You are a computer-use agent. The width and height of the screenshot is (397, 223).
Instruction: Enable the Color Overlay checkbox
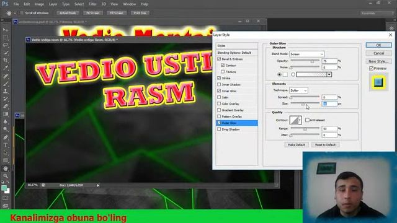(219, 103)
